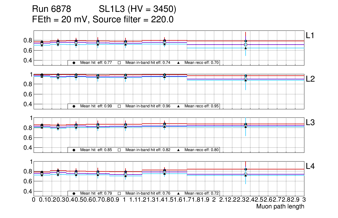Image resolution: width=338 pixels, height=218 pixels.
Task: Click the open square data point near 2.35 in L1
Action: [246, 45]
